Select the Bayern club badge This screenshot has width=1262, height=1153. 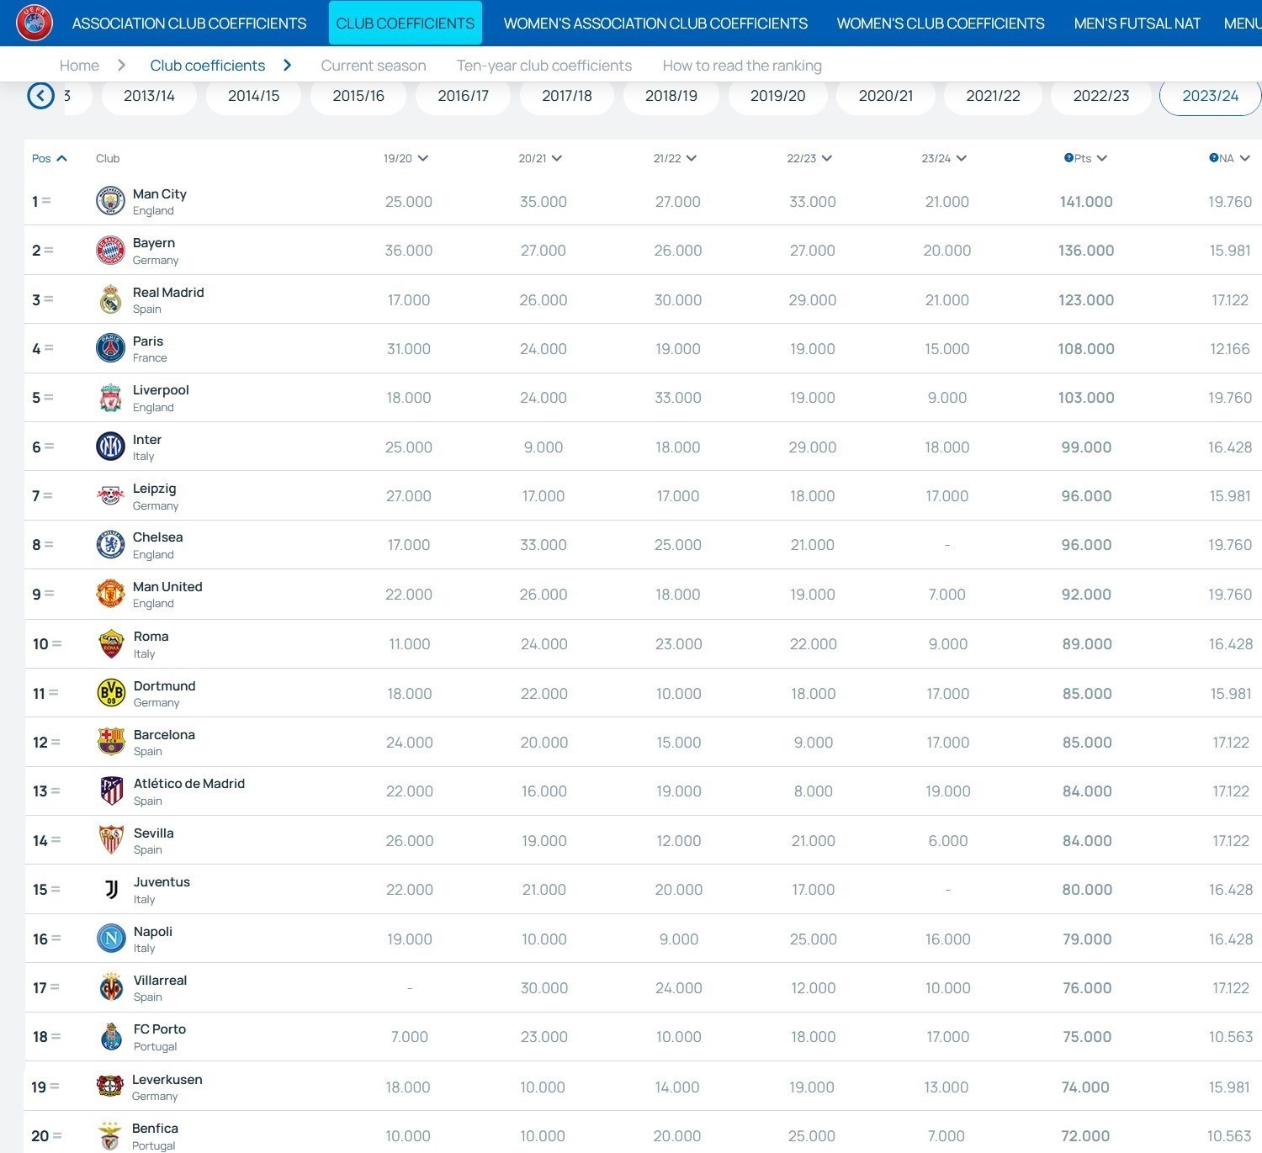click(x=110, y=250)
